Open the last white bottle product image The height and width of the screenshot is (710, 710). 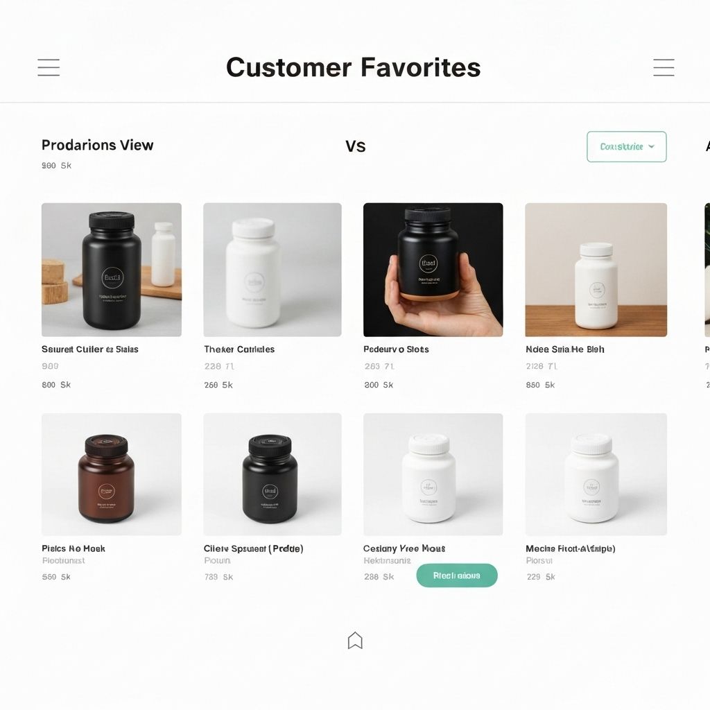coord(596,474)
